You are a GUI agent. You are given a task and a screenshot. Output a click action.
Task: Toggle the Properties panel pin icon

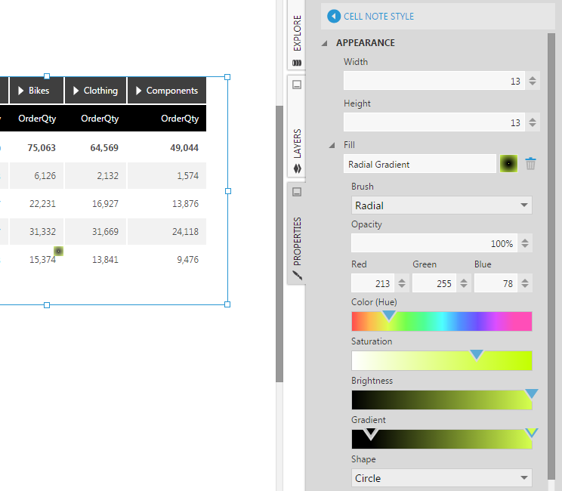[x=297, y=192]
